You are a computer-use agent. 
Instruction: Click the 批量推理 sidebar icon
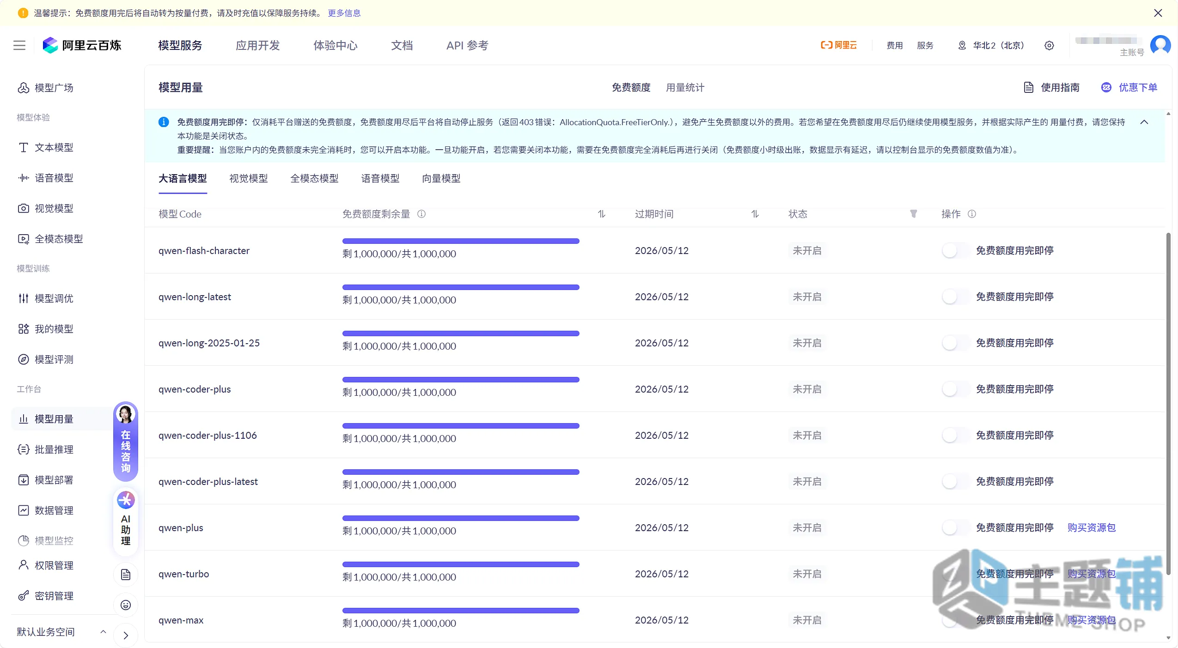(23, 449)
